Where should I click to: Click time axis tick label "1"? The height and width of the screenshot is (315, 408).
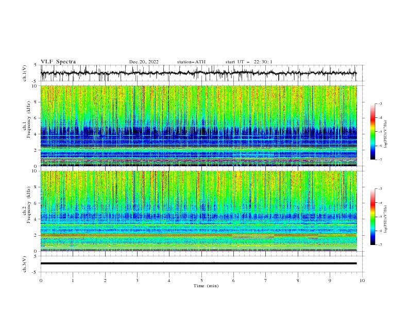point(73,281)
